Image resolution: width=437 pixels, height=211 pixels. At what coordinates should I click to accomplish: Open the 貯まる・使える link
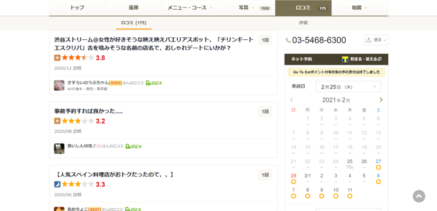click(365, 59)
